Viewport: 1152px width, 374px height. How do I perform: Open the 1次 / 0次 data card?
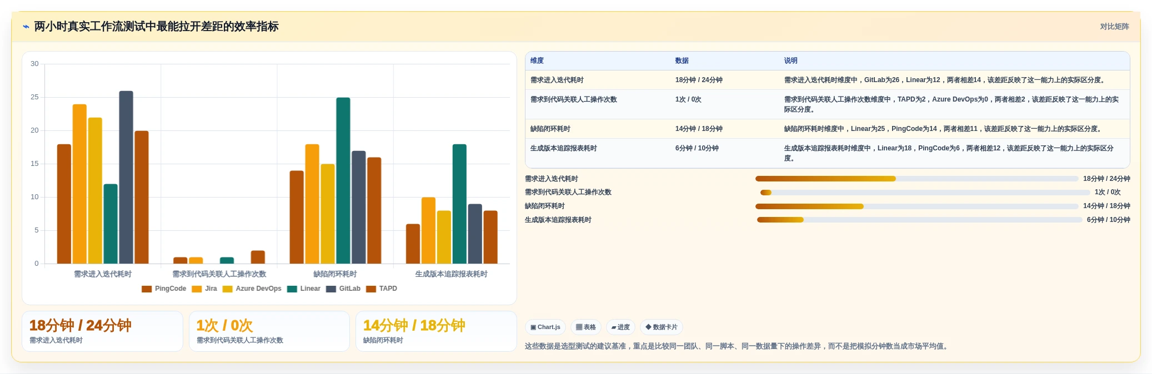pos(269,331)
